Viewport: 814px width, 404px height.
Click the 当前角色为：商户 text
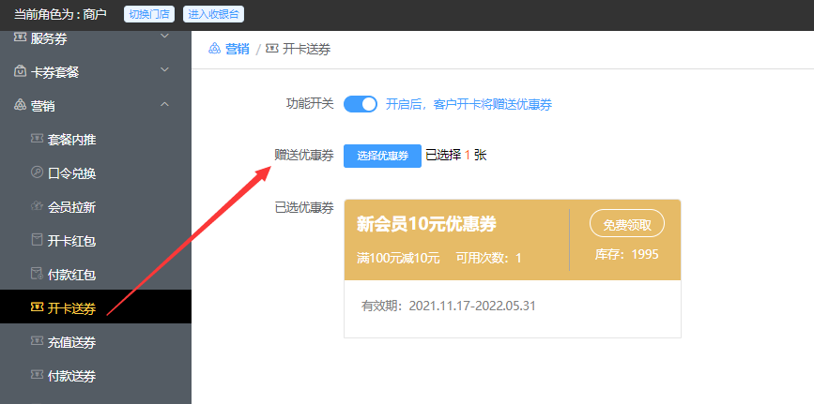[x=60, y=14]
